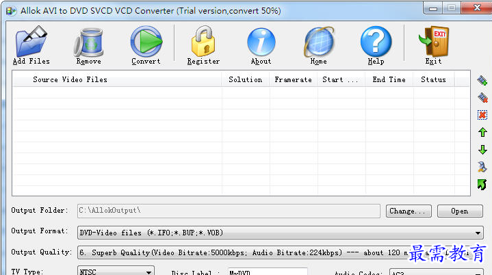Click the Add Files toolbar icon
Screen dimensions: 492x275
click(31, 42)
